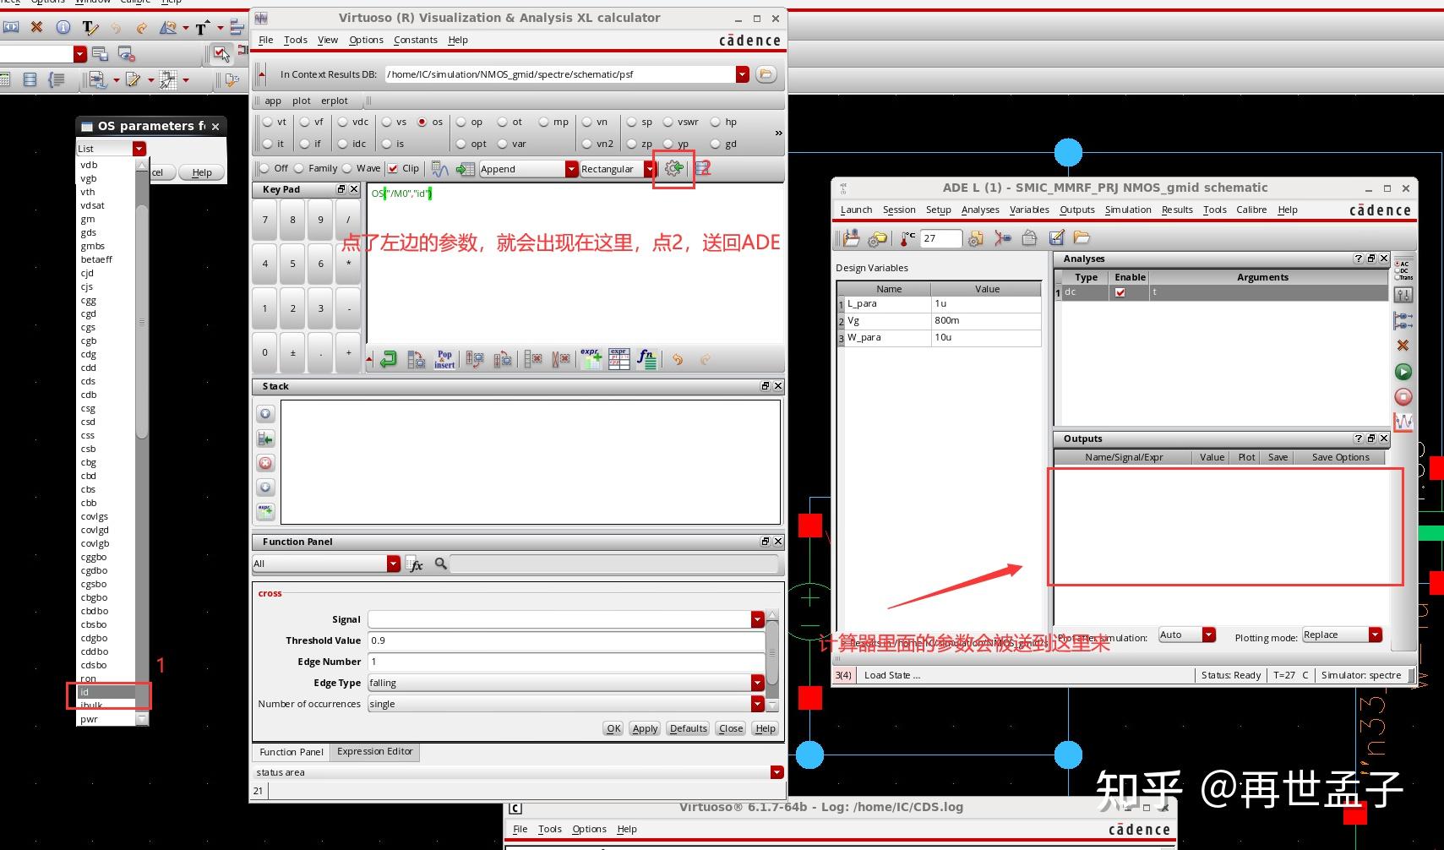Click the green-arrow stack-to-buffer icon in Stack panel

pyautogui.click(x=265, y=439)
